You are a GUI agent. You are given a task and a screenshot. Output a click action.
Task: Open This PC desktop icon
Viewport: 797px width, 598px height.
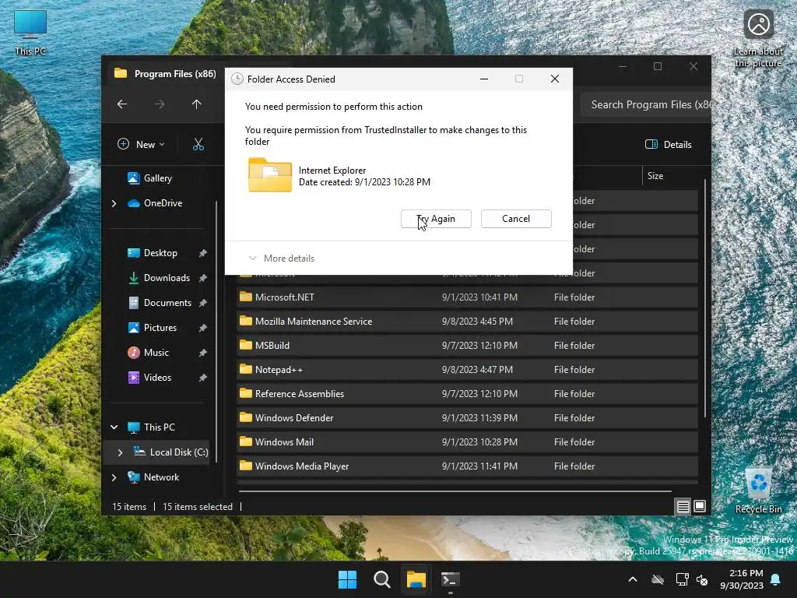[30, 33]
